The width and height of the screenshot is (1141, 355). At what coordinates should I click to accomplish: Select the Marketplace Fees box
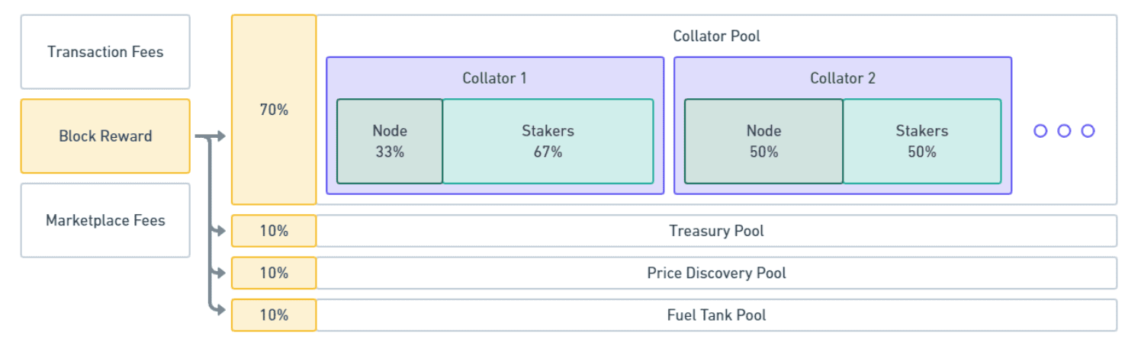105,220
